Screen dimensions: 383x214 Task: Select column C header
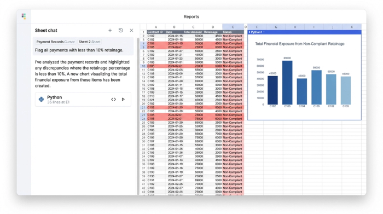point(193,27)
